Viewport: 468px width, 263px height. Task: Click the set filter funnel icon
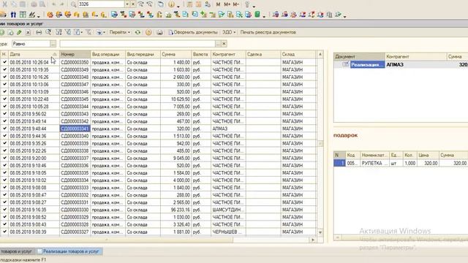(x=58, y=32)
